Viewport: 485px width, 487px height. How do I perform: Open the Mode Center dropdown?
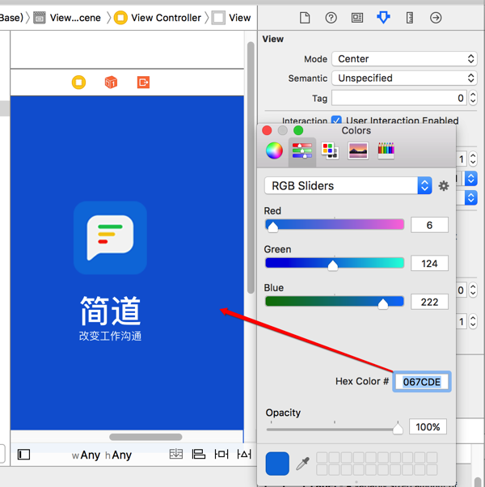pos(404,59)
